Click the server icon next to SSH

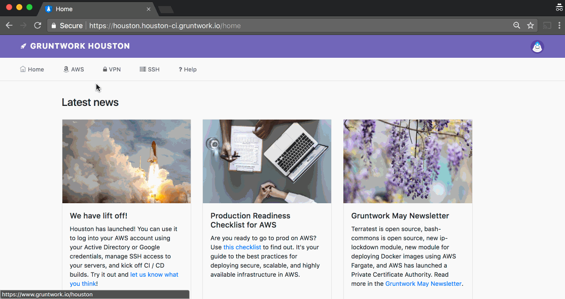[143, 69]
